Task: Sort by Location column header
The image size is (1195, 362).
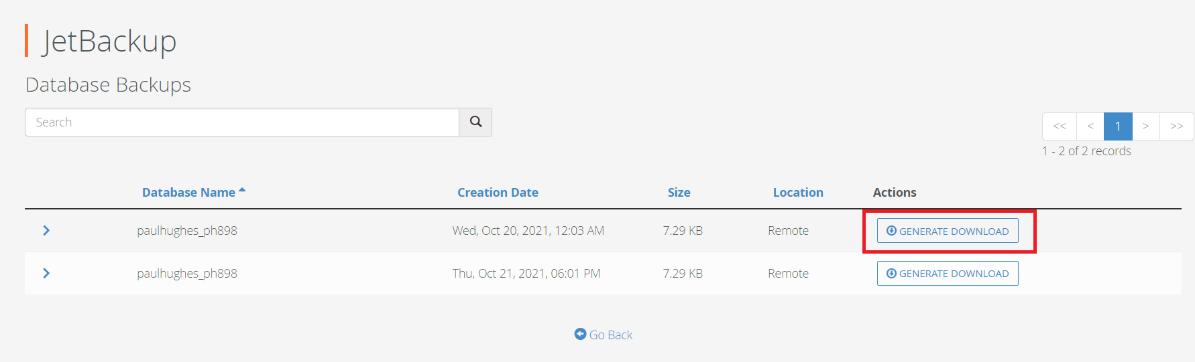Action: point(797,193)
